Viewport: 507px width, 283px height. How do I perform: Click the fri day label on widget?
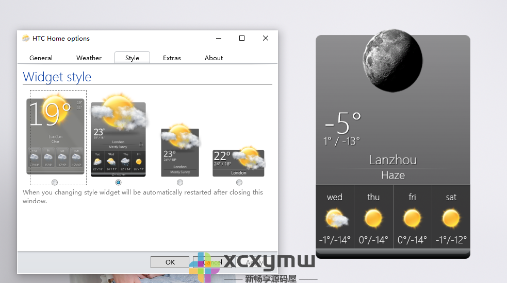[412, 197]
